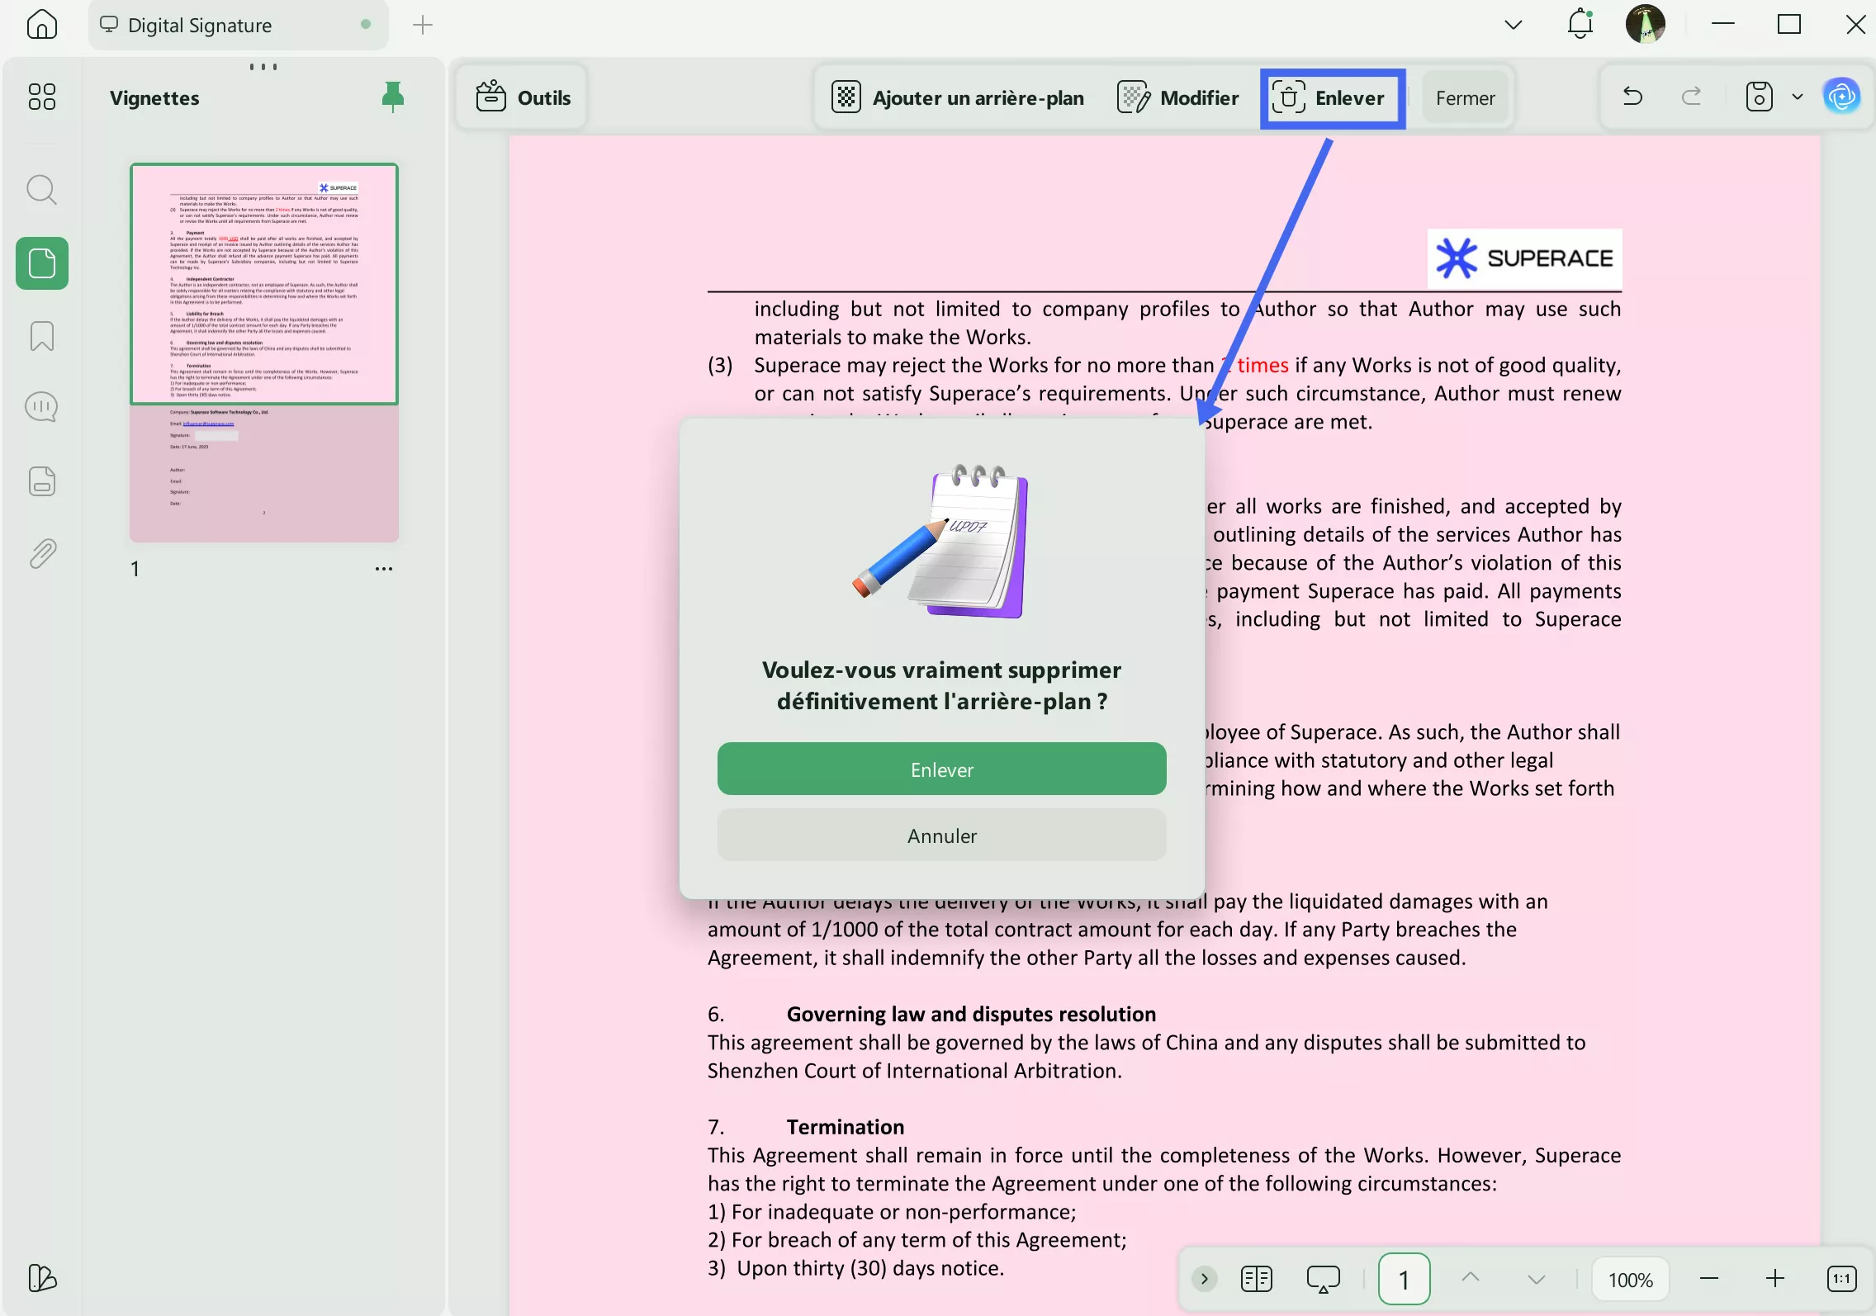This screenshot has width=1876, height=1316.
Task: Click the 100% zoom level control
Action: (x=1629, y=1278)
